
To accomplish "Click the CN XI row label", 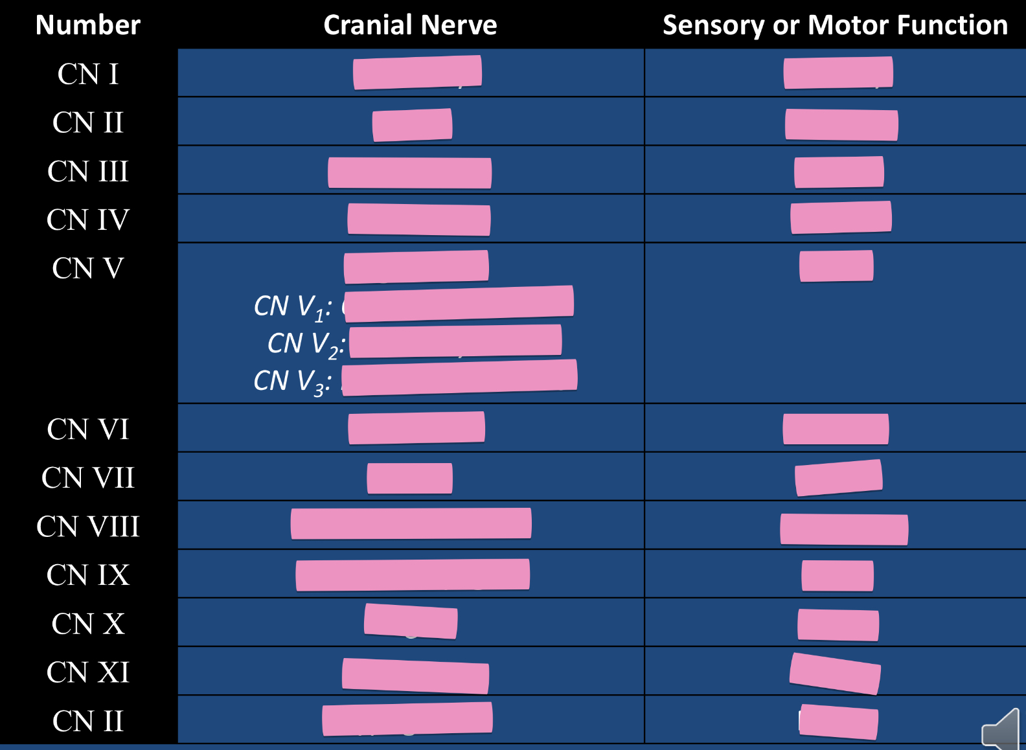I will pos(88,672).
